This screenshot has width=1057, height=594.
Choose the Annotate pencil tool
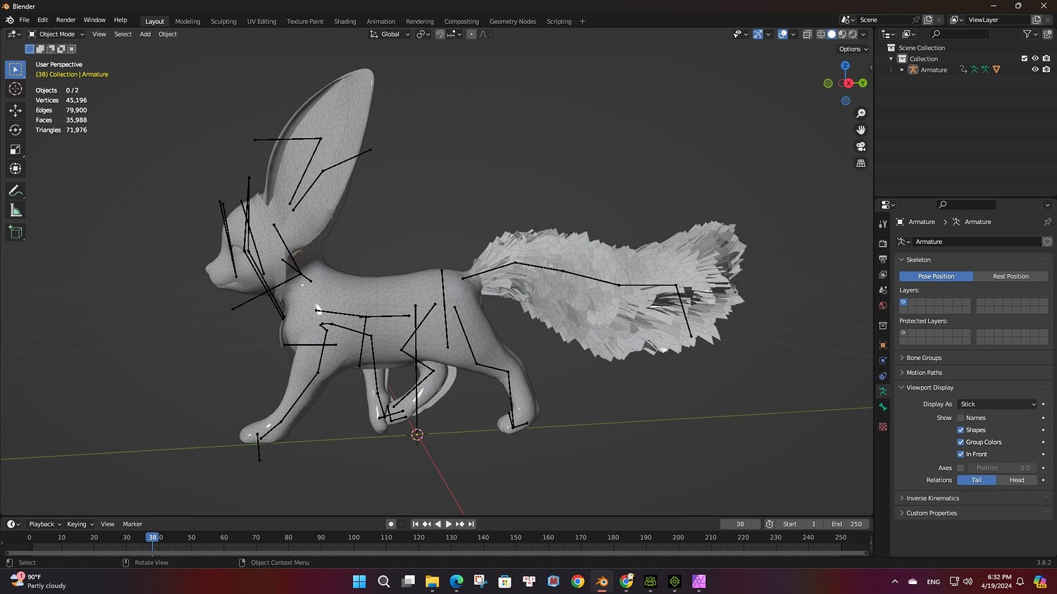16,191
